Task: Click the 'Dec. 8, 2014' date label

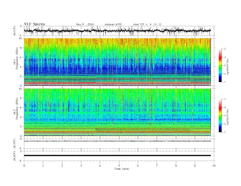Action: click(x=85, y=24)
